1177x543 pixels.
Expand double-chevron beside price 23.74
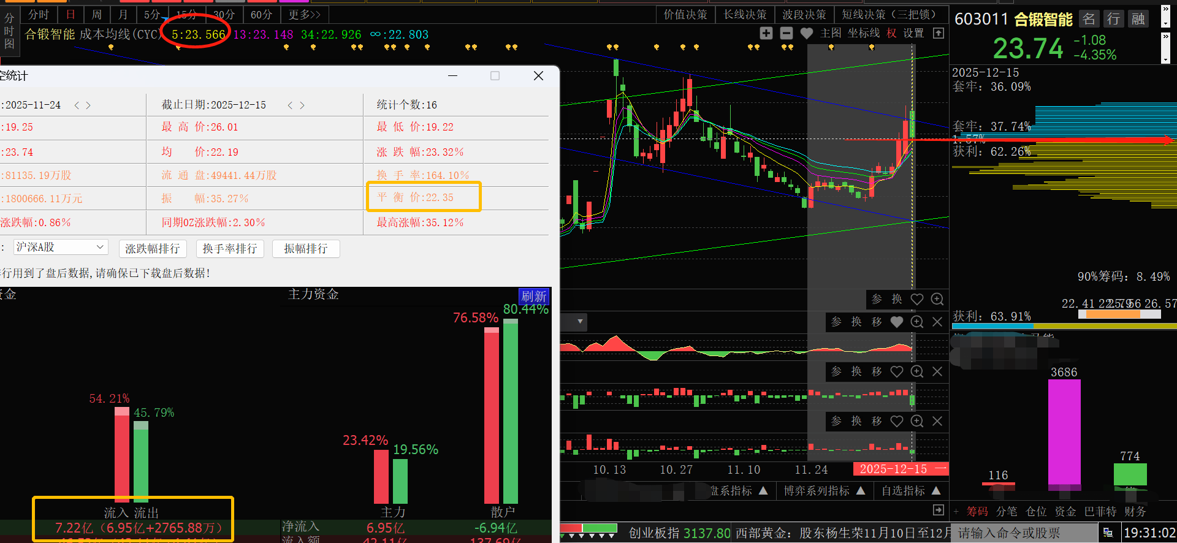point(1165,37)
